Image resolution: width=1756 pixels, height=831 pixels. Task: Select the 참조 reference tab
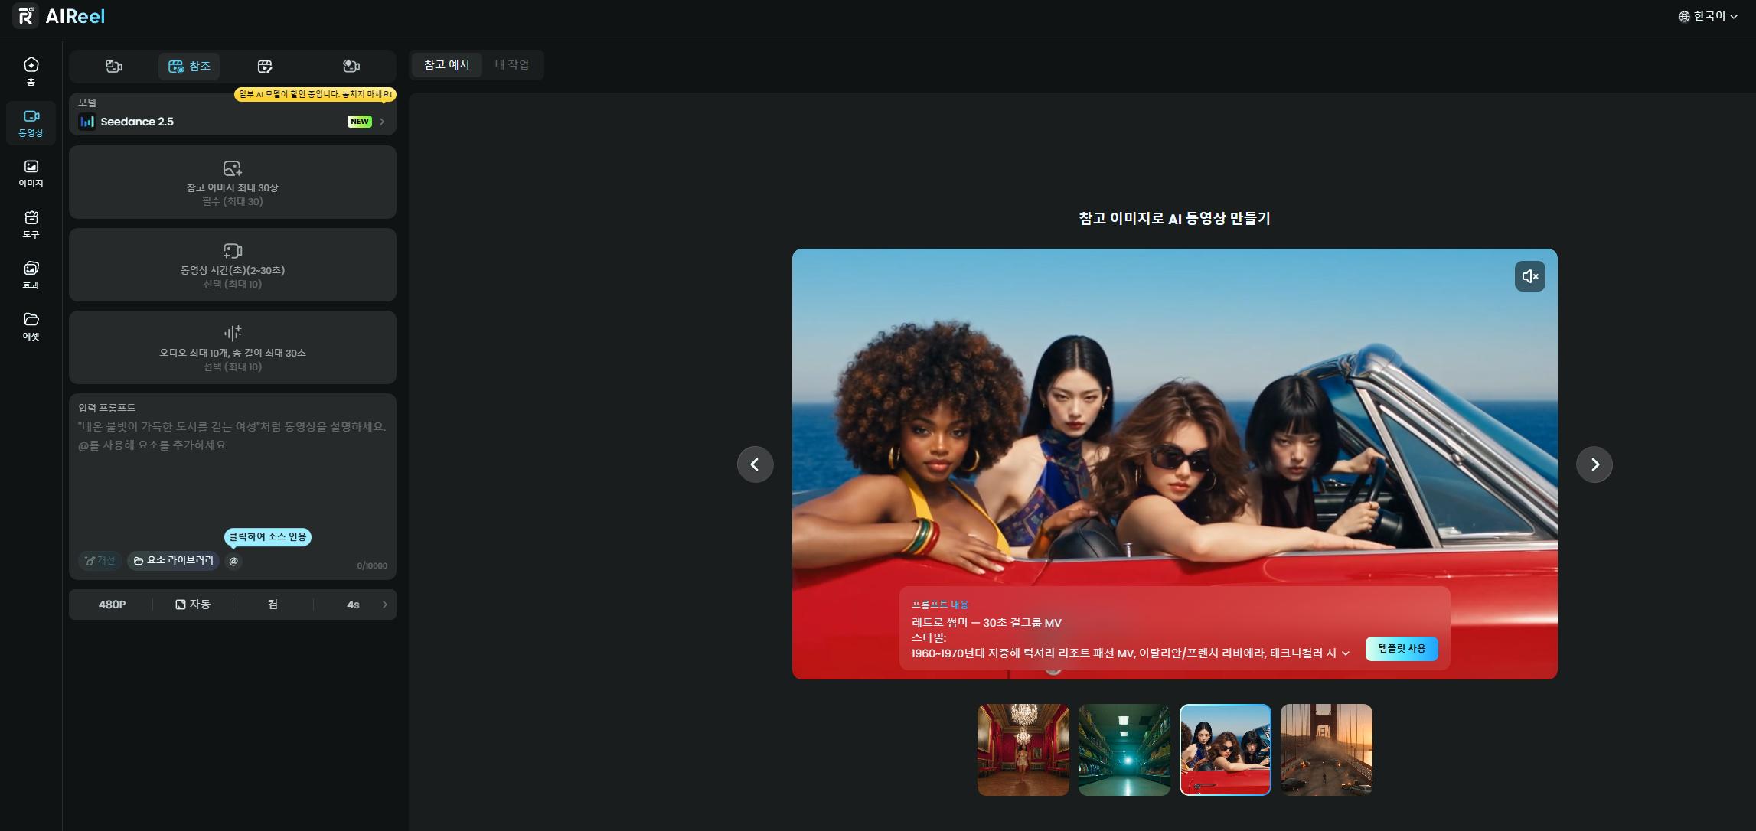click(189, 66)
